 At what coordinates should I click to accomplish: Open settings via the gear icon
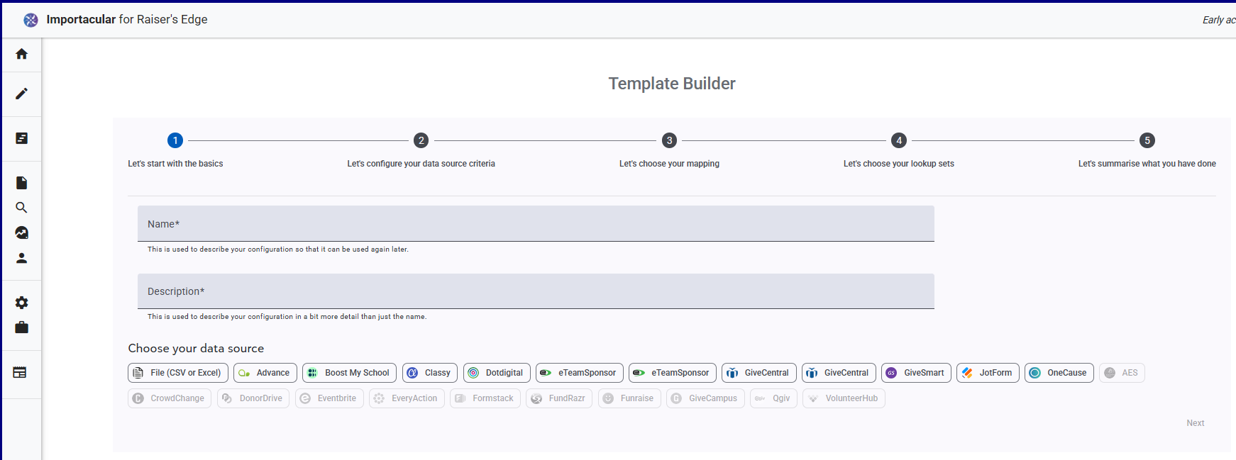[22, 303]
